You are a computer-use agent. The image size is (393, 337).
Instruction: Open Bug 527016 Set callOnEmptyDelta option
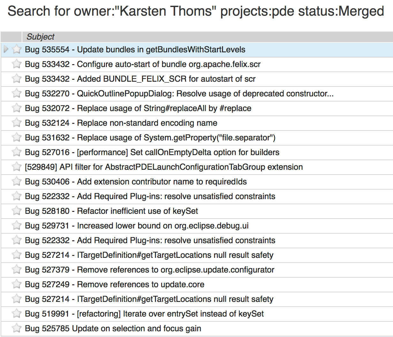pos(152,152)
